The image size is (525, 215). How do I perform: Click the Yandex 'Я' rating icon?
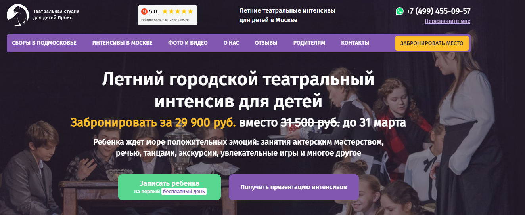144,11
